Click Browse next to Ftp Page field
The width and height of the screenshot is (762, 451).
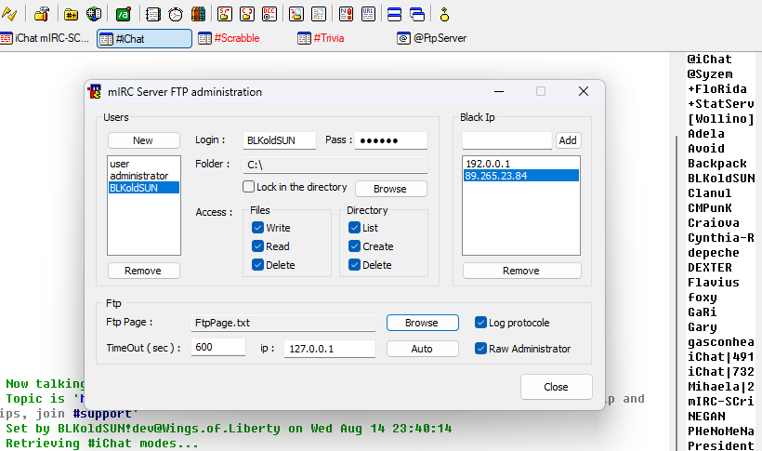coord(422,323)
